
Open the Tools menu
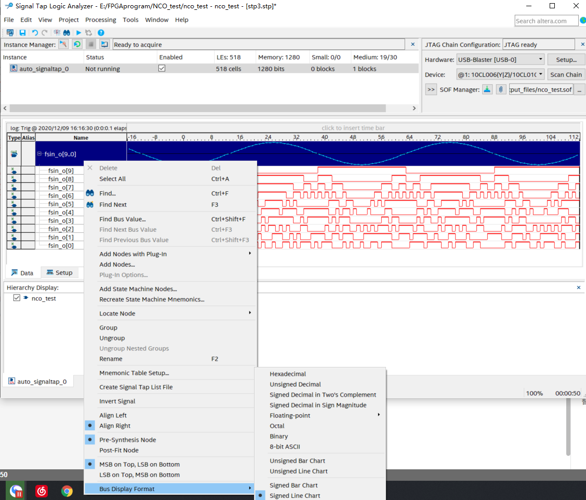click(x=130, y=20)
